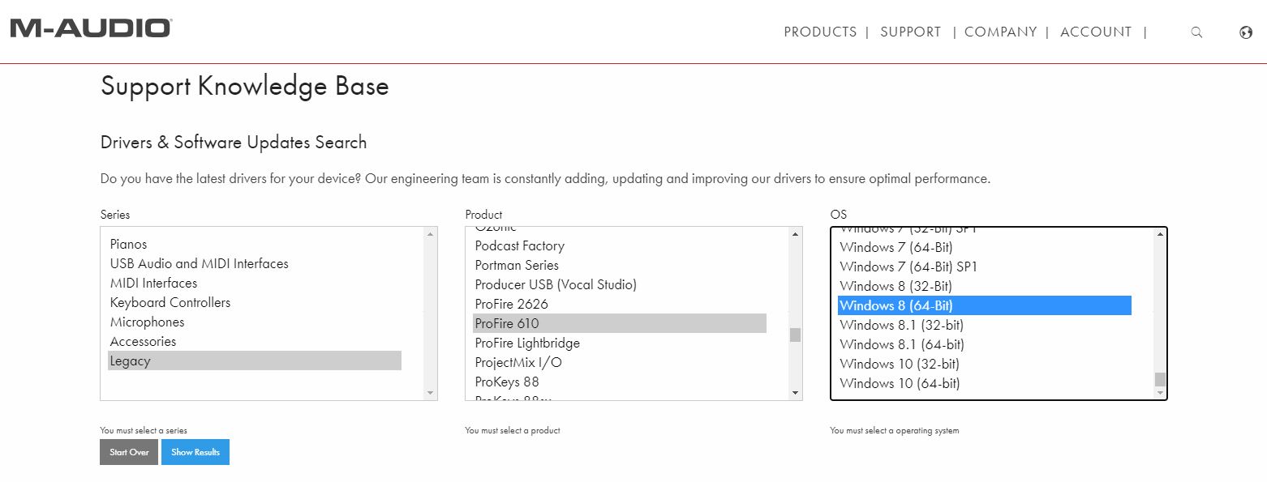Viewport: 1267px width, 482px height.
Task: Select MIDI Interfaces in Series list
Action: point(255,283)
